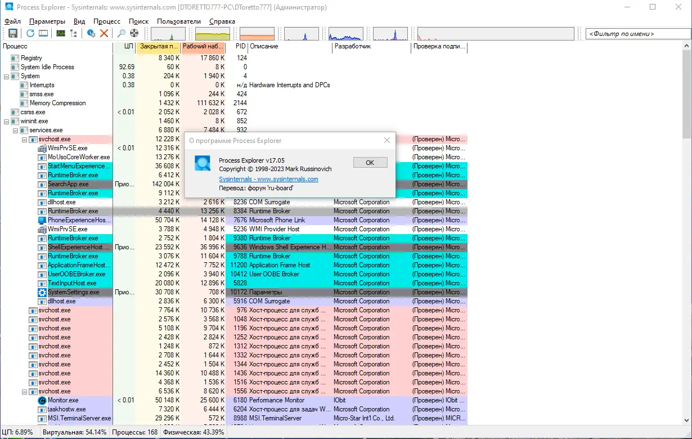The image size is (692, 439).
Task: Click the smss.exe process icon
Action: pyautogui.click(x=24, y=94)
